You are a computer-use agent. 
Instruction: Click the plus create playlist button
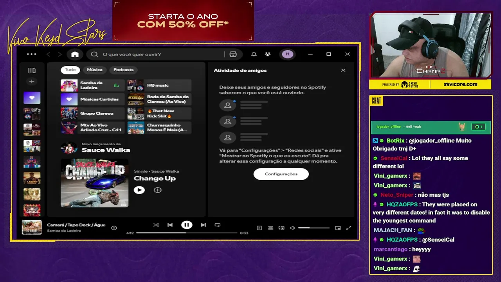click(x=32, y=81)
